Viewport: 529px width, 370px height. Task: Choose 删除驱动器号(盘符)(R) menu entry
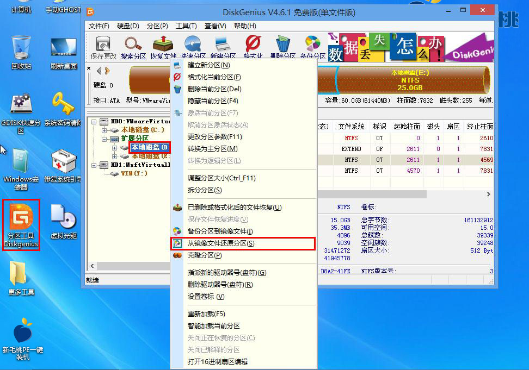pyautogui.click(x=244, y=285)
